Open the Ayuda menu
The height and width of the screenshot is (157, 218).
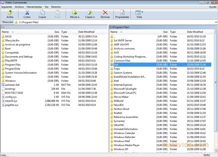tap(213, 7)
